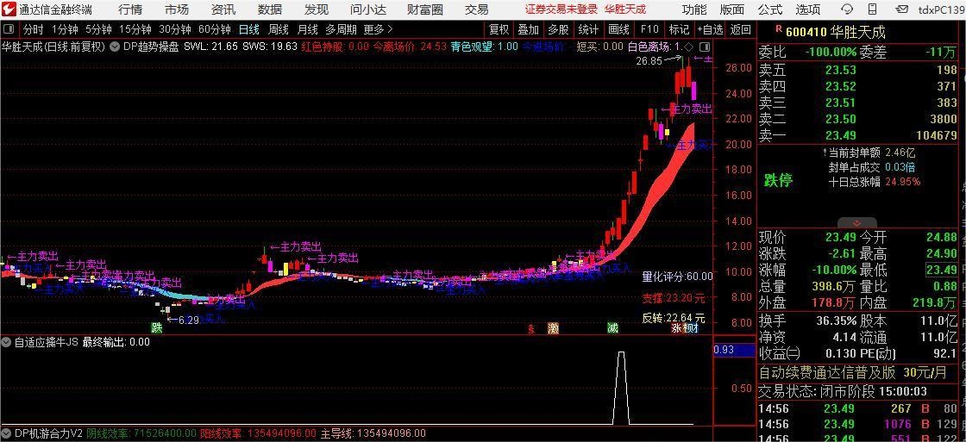Click the 多股 multi-stock button
This screenshot has width=966, height=442.
tap(559, 29)
